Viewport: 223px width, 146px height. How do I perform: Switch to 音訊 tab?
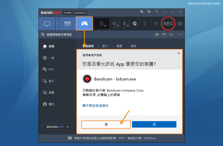pos(133,46)
